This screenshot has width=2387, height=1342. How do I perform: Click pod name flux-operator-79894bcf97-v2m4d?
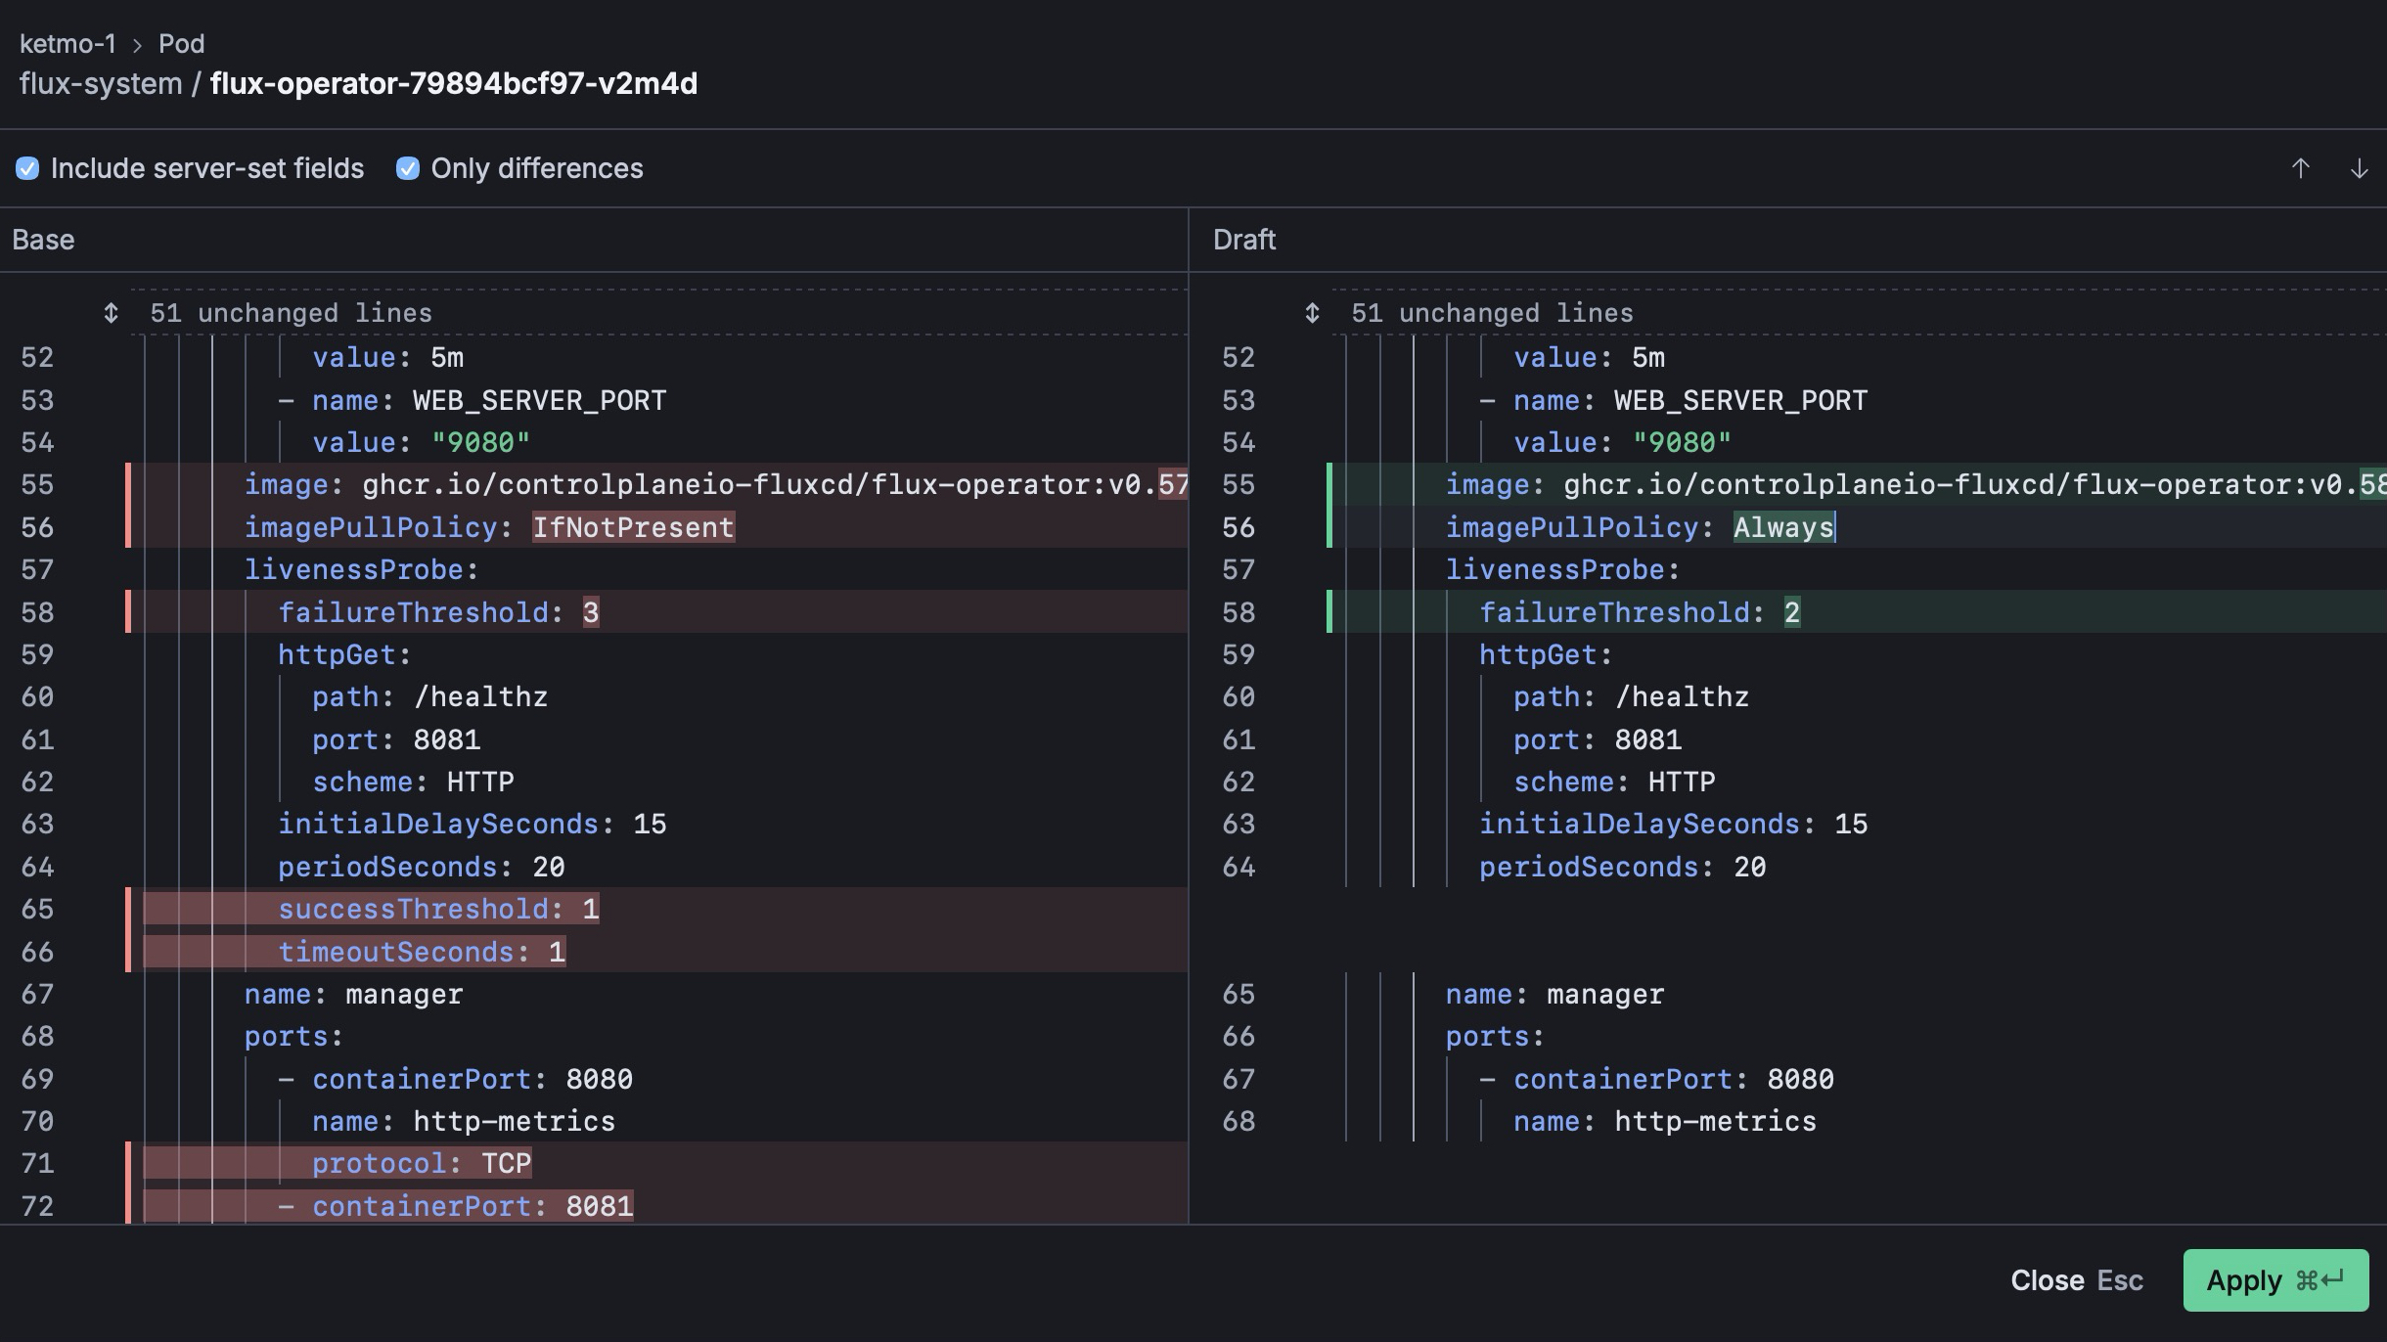454,84
